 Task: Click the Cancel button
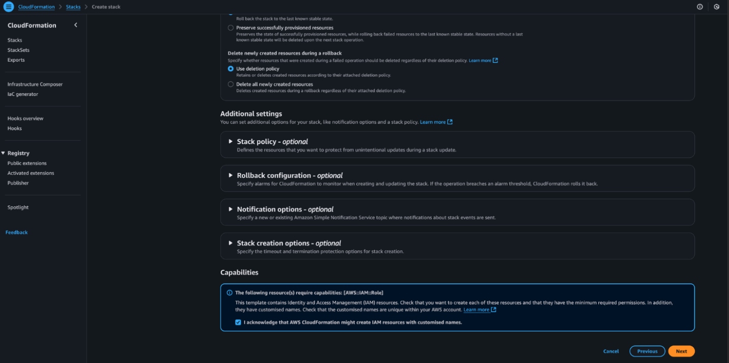coord(611,351)
